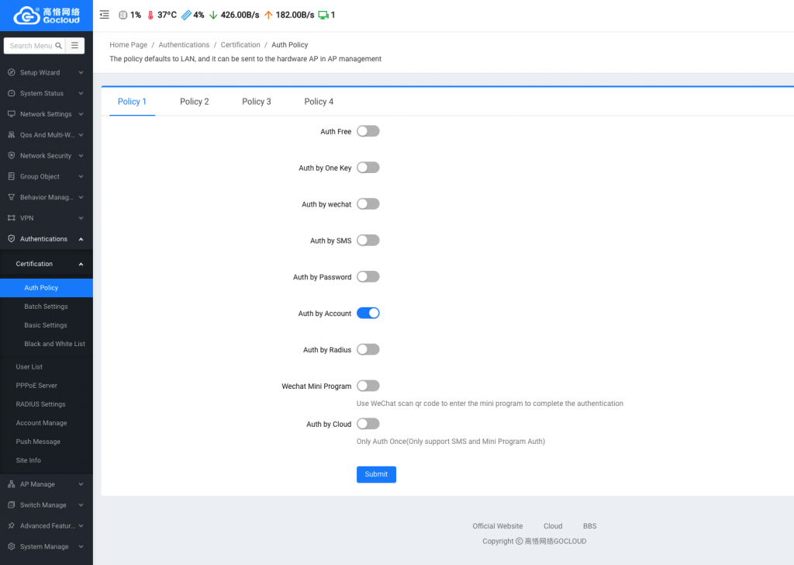Enable the Auth Free toggle
The height and width of the screenshot is (565, 794).
coord(368,131)
